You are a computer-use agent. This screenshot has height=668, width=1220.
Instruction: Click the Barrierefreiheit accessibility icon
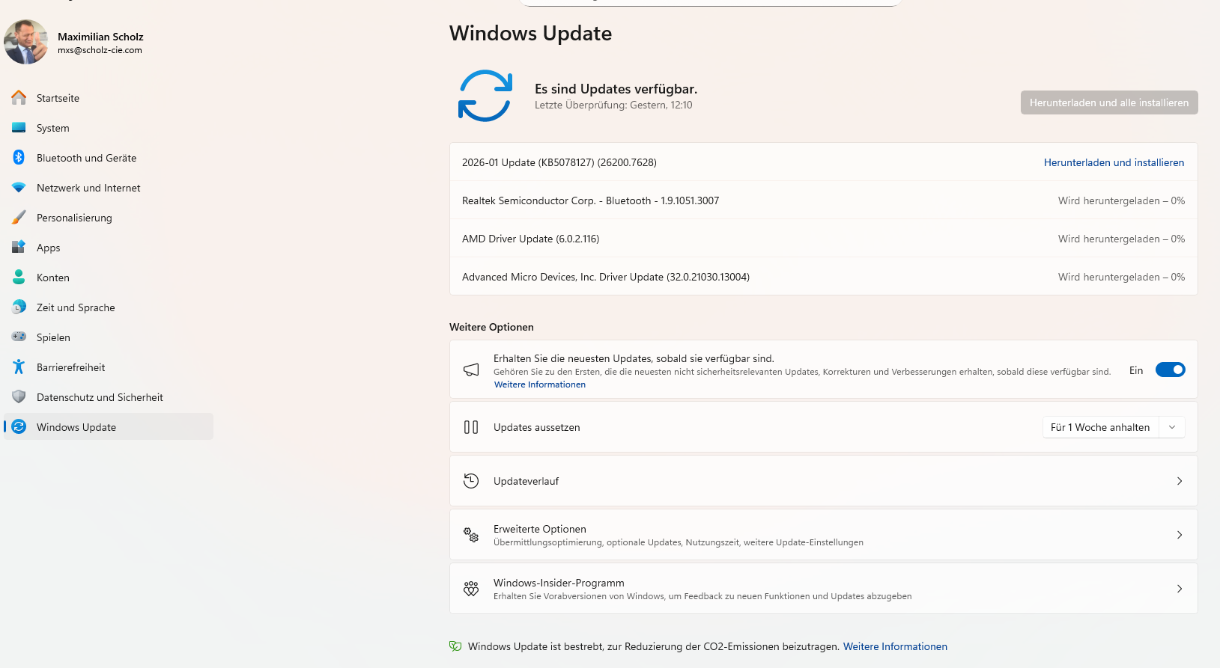tap(19, 367)
